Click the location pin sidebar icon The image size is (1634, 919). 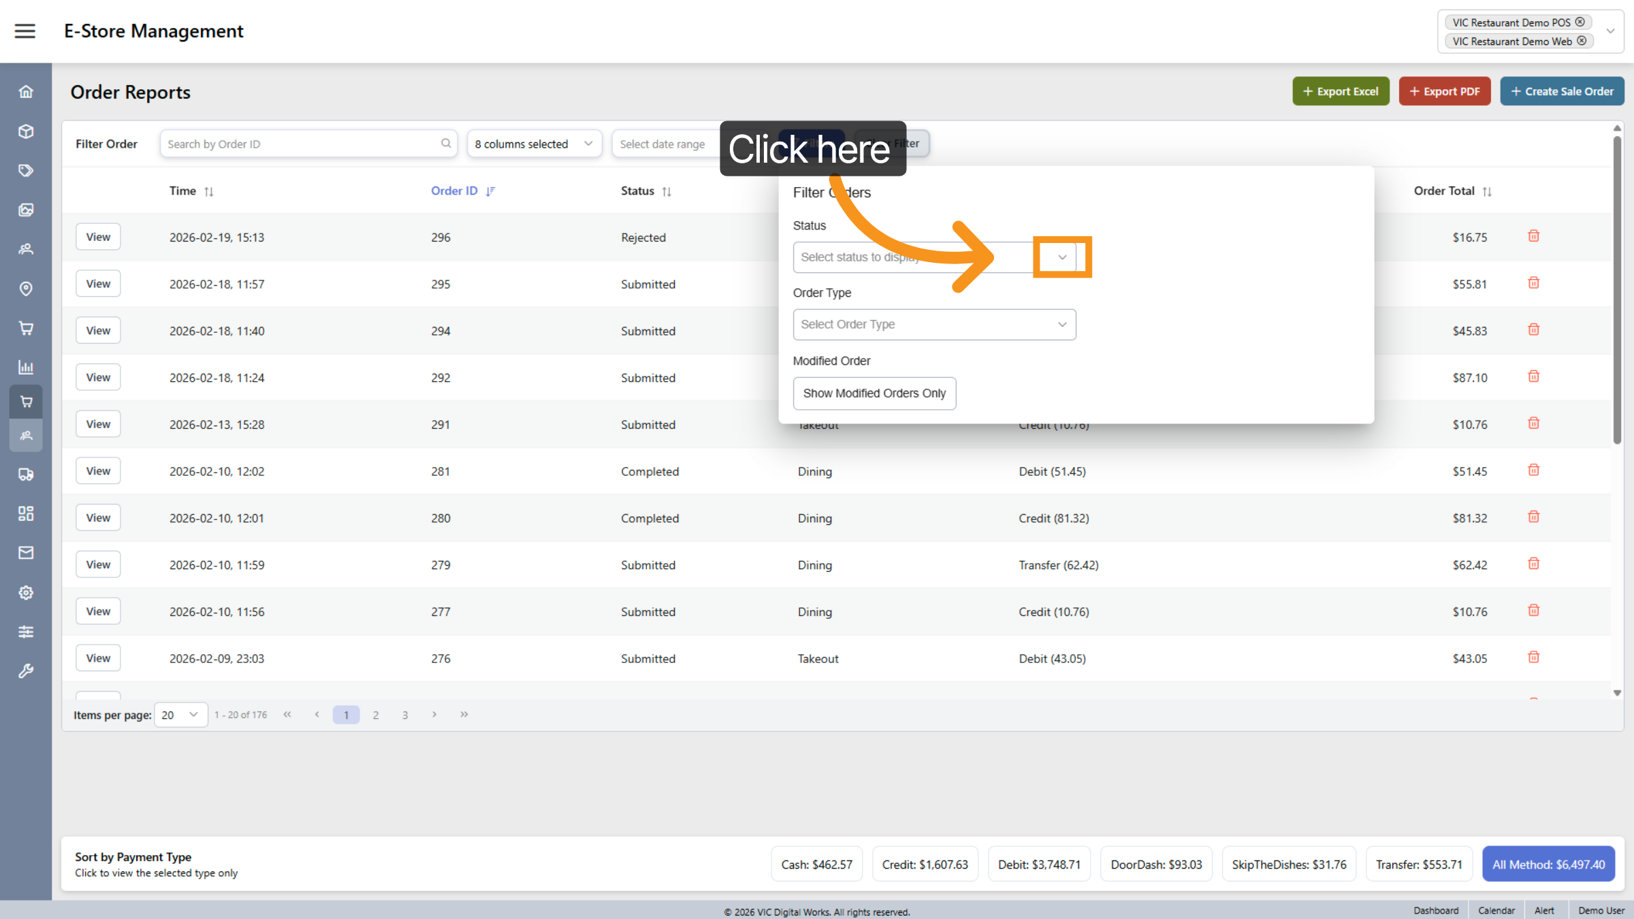(x=26, y=289)
